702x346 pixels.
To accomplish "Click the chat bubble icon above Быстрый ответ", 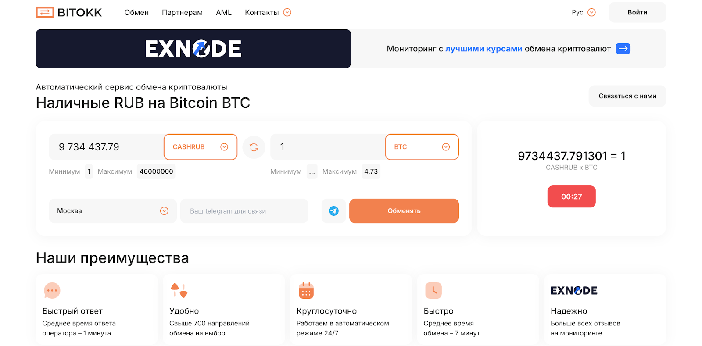I will (52, 290).
